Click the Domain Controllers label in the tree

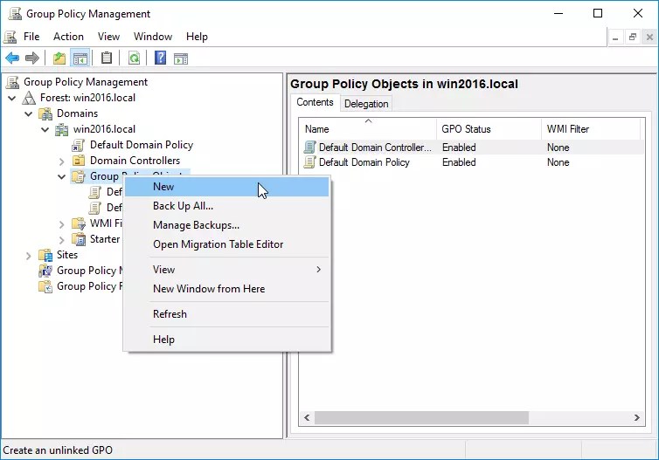click(x=135, y=161)
